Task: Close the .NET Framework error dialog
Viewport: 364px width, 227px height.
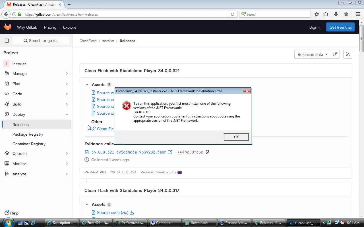Action: pyautogui.click(x=247, y=91)
